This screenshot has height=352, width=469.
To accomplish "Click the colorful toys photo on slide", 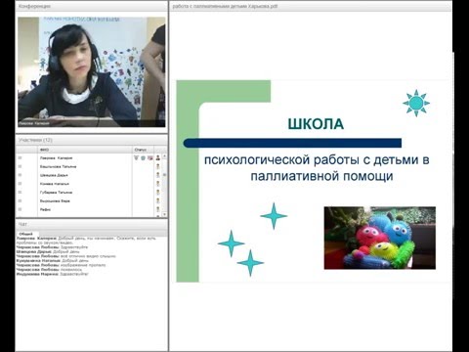I will pyautogui.click(x=380, y=238).
